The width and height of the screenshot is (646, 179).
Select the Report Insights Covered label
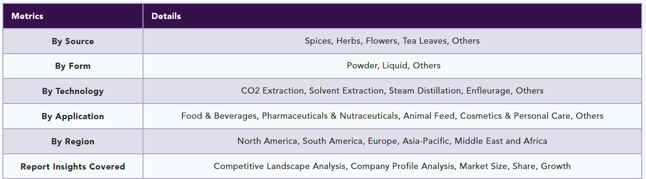pos(73,167)
